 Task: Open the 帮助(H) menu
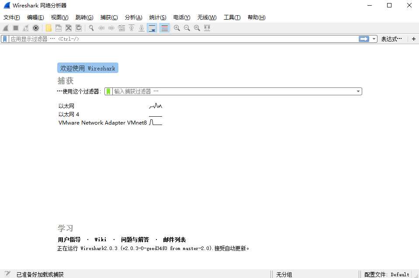click(256, 17)
